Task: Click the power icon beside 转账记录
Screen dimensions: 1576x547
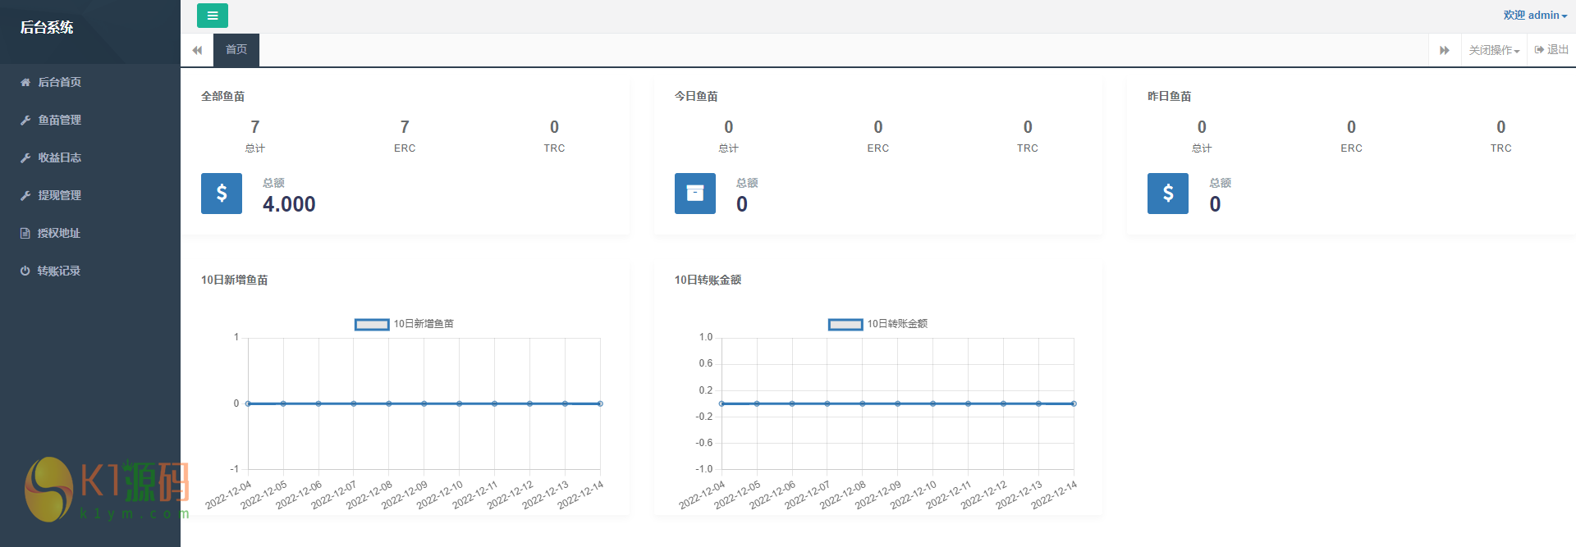Action: [25, 271]
